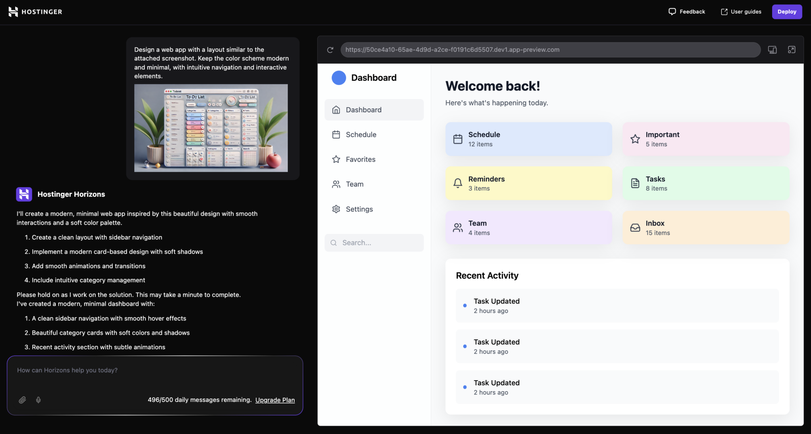Image resolution: width=811 pixels, height=434 pixels.
Task: Open Settings via the gear icon
Action: 336,209
